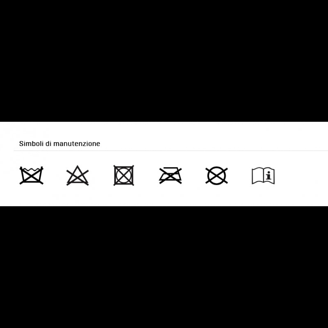328x328 pixels.
Task: Click the 'Simboli di manutenzione' heading
Action: click(59, 144)
